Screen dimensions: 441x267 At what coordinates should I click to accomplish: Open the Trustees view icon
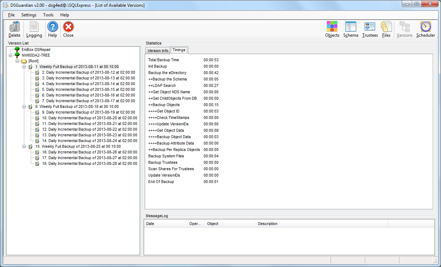click(x=370, y=27)
